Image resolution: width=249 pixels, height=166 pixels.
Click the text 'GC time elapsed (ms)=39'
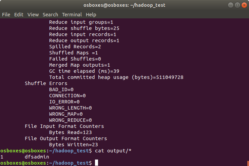click(x=84, y=71)
